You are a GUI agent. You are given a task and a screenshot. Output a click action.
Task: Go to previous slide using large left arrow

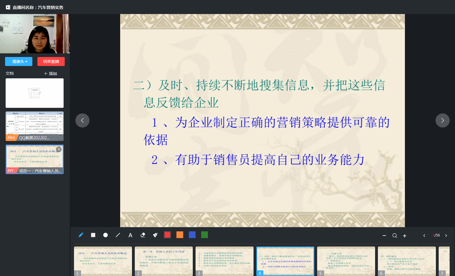[x=82, y=120]
